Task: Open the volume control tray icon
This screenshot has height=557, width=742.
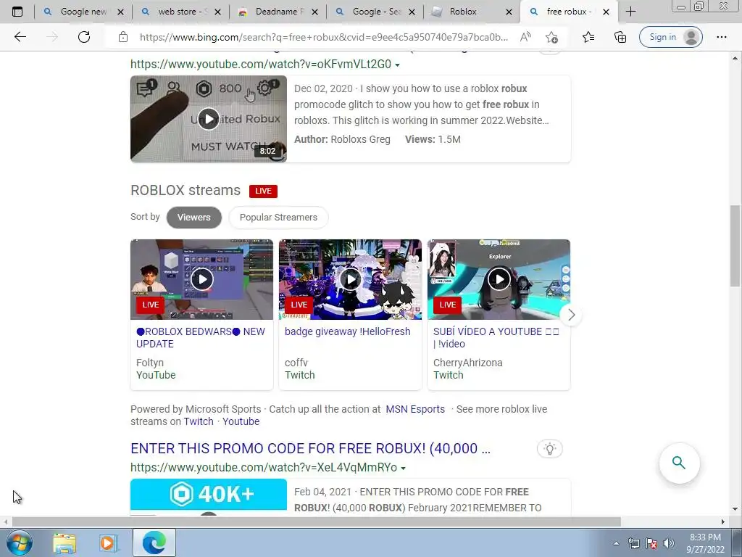Action: click(668, 543)
